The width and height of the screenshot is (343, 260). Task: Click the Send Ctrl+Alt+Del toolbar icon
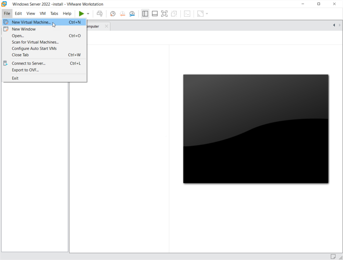(99, 13)
